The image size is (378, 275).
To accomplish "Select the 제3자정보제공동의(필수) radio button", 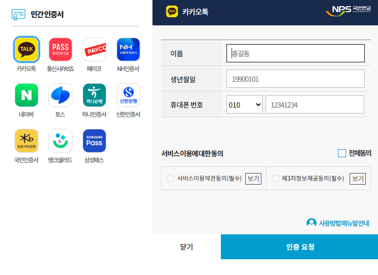I will 275,179.
